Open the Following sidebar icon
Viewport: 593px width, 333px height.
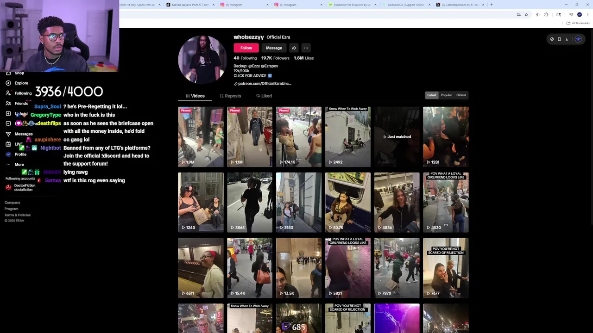[x=8, y=93]
